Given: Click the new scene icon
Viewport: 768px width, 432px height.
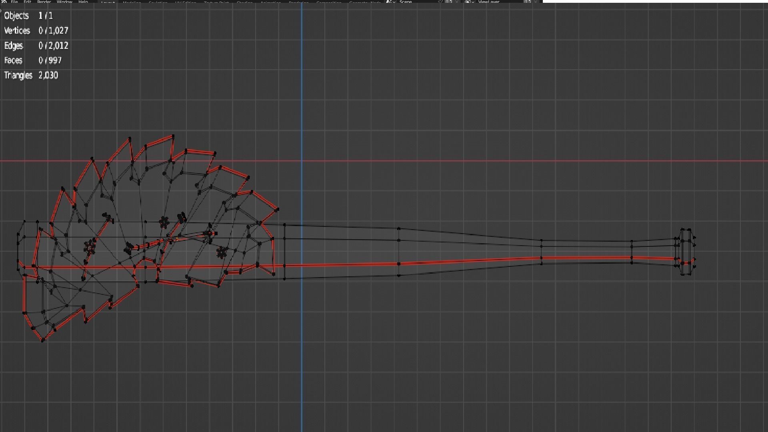Looking at the screenshot, I should pyautogui.click(x=449, y=2).
